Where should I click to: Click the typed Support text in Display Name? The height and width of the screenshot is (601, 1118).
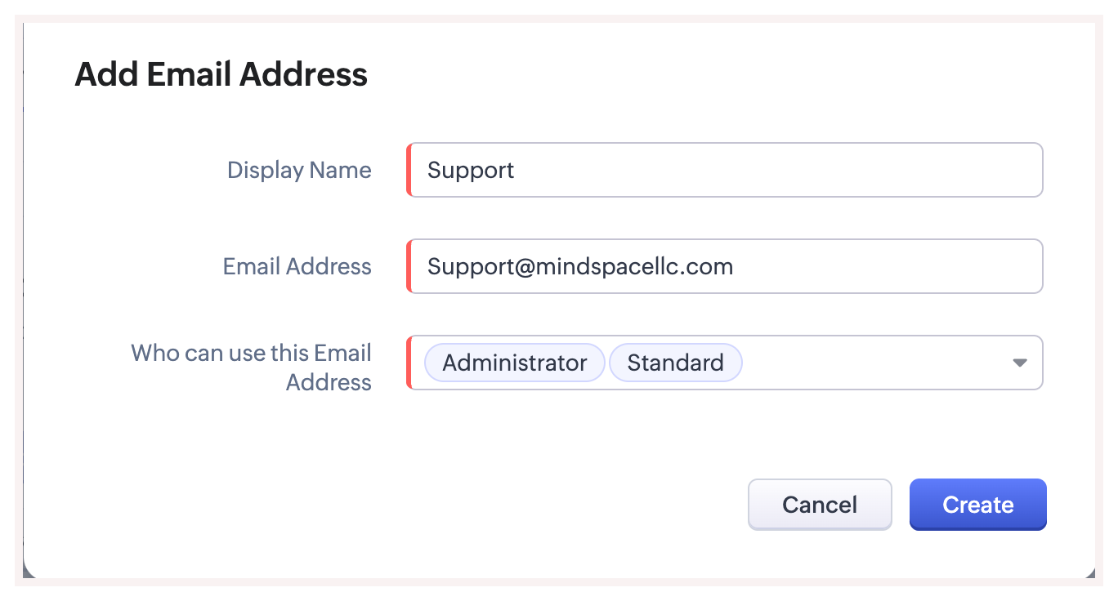tap(471, 170)
